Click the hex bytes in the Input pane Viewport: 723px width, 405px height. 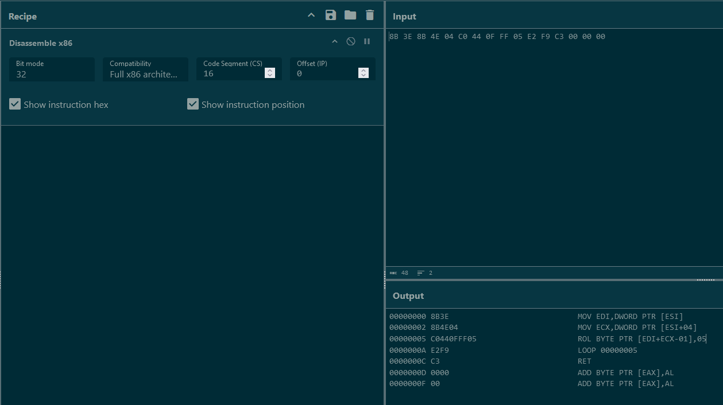click(x=497, y=37)
